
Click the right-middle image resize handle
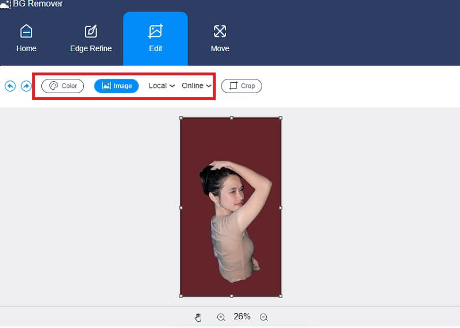tap(281, 207)
